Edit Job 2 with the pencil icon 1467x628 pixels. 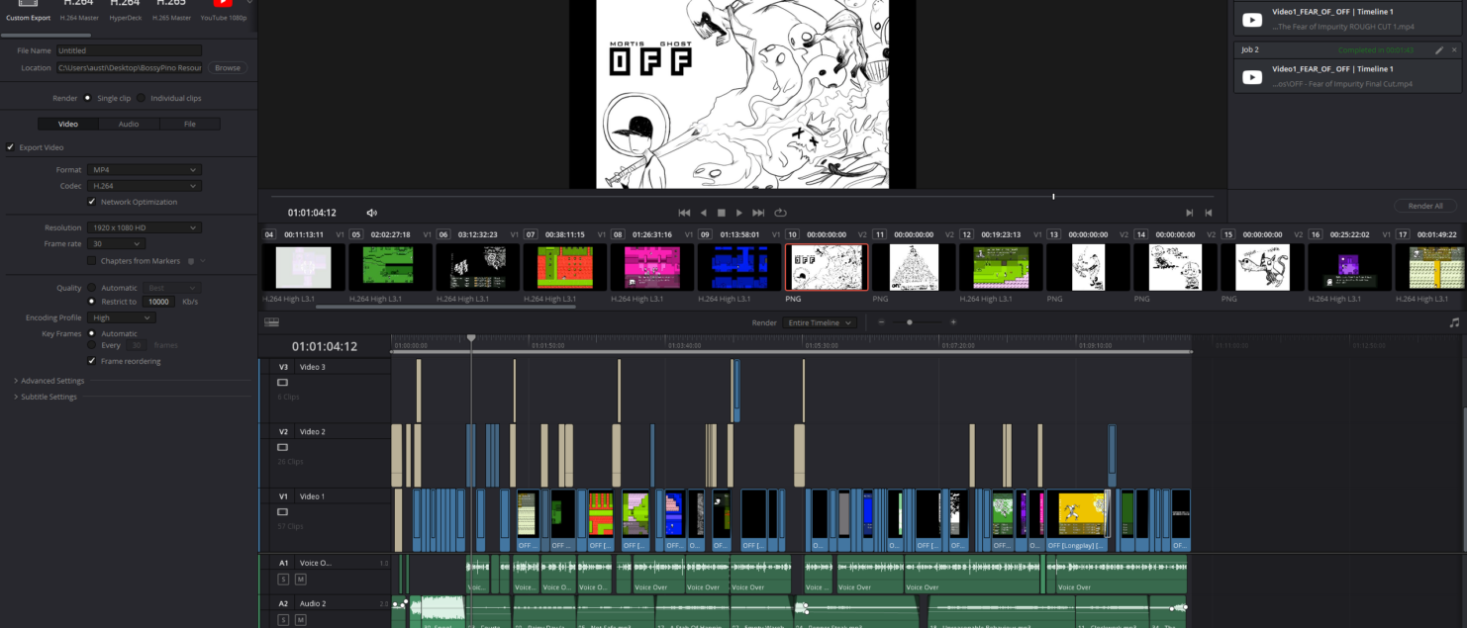[x=1438, y=49]
